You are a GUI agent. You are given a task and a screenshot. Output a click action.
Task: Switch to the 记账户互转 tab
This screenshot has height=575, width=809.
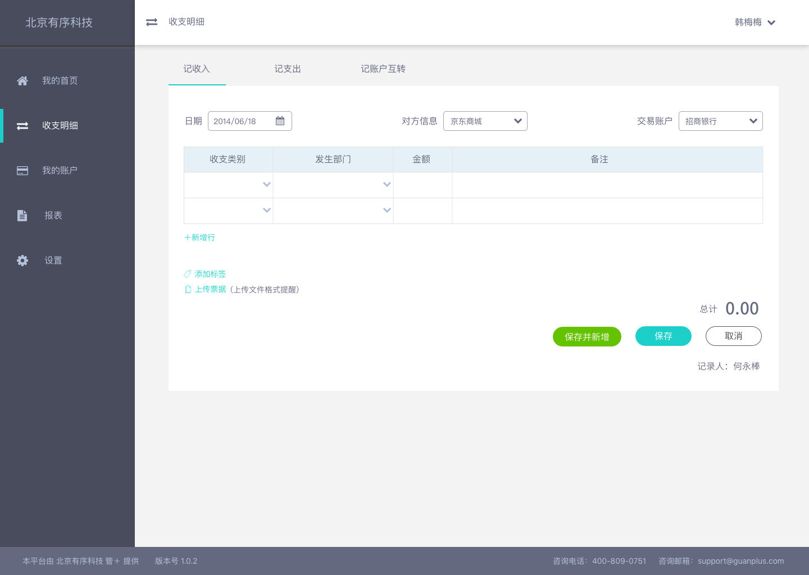(x=383, y=69)
